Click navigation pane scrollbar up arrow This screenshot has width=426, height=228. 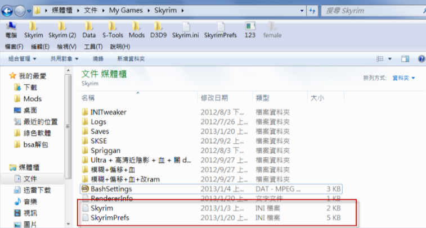pos(68,71)
